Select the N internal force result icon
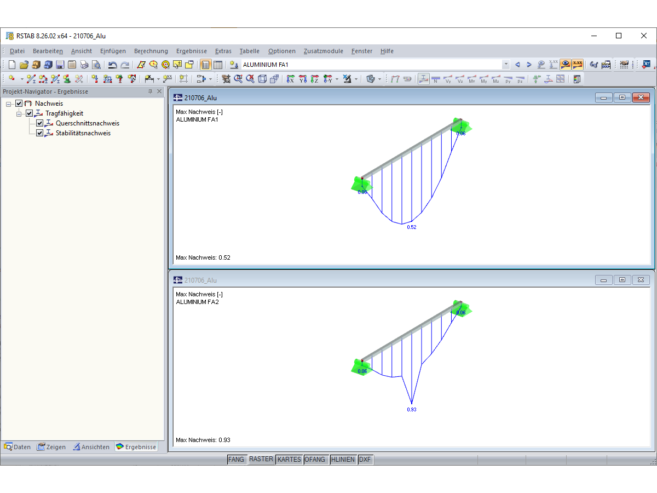Viewport: 657px width, 493px height. (x=436, y=79)
